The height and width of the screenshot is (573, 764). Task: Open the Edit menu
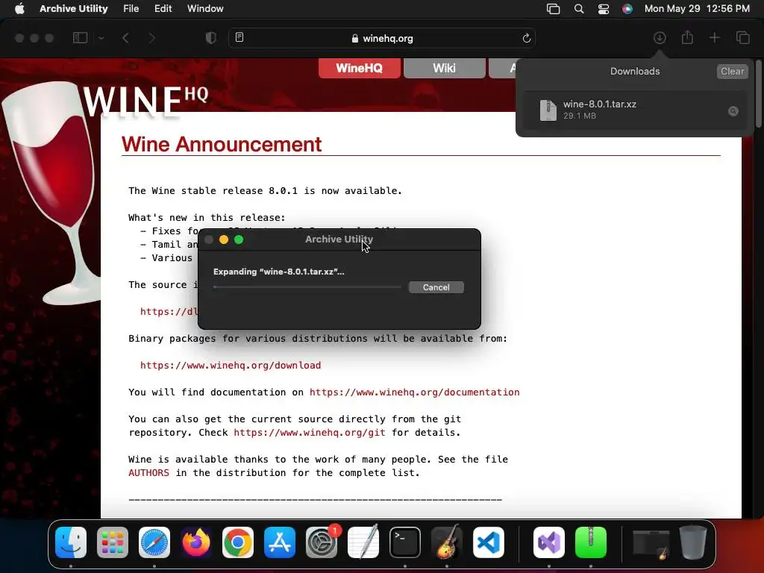(163, 9)
